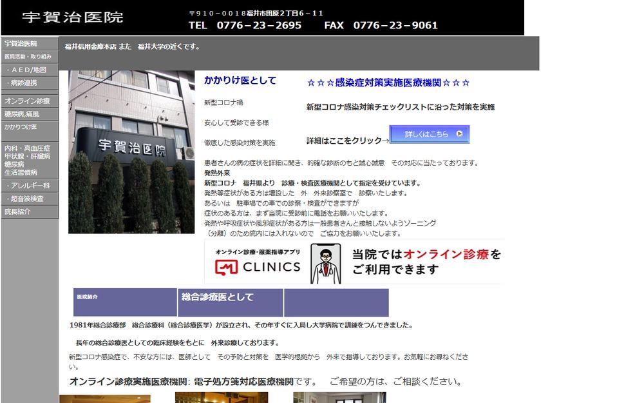Viewport: 644px width, 403px height.
Task: Select 医院活動・取り組み in sidebar
Action: tap(30, 57)
